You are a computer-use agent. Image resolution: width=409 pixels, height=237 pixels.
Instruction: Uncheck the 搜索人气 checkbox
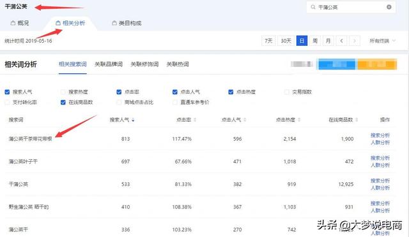[7, 92]
